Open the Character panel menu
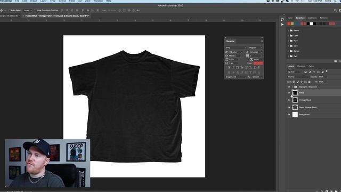The height and width of the screenshot is (192, 341). (x=262, y=41)
